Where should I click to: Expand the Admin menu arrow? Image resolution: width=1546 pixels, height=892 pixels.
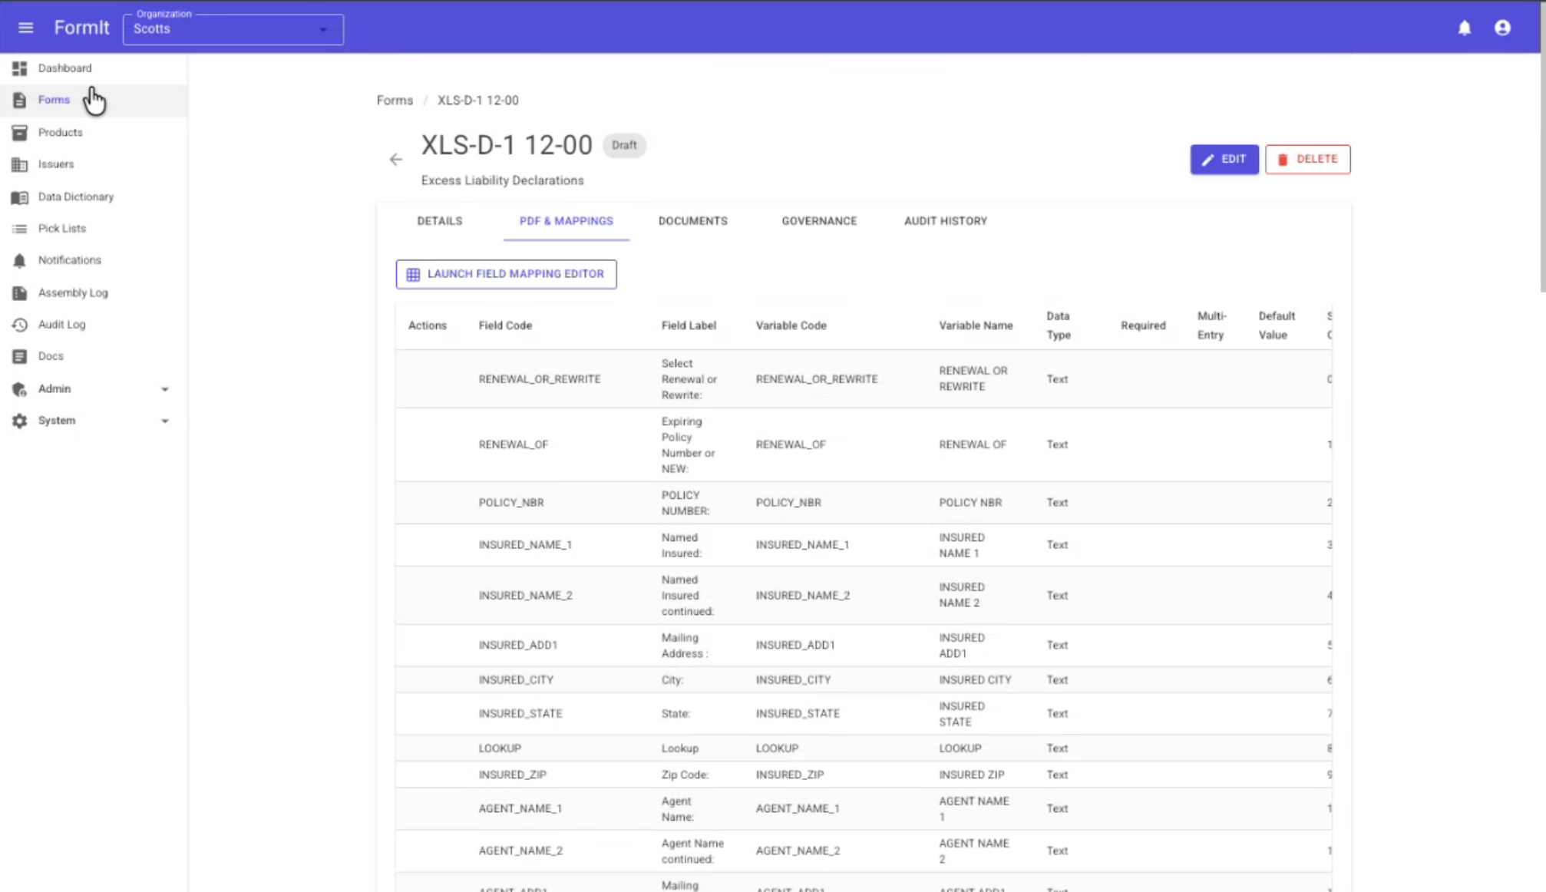point(164,389)
